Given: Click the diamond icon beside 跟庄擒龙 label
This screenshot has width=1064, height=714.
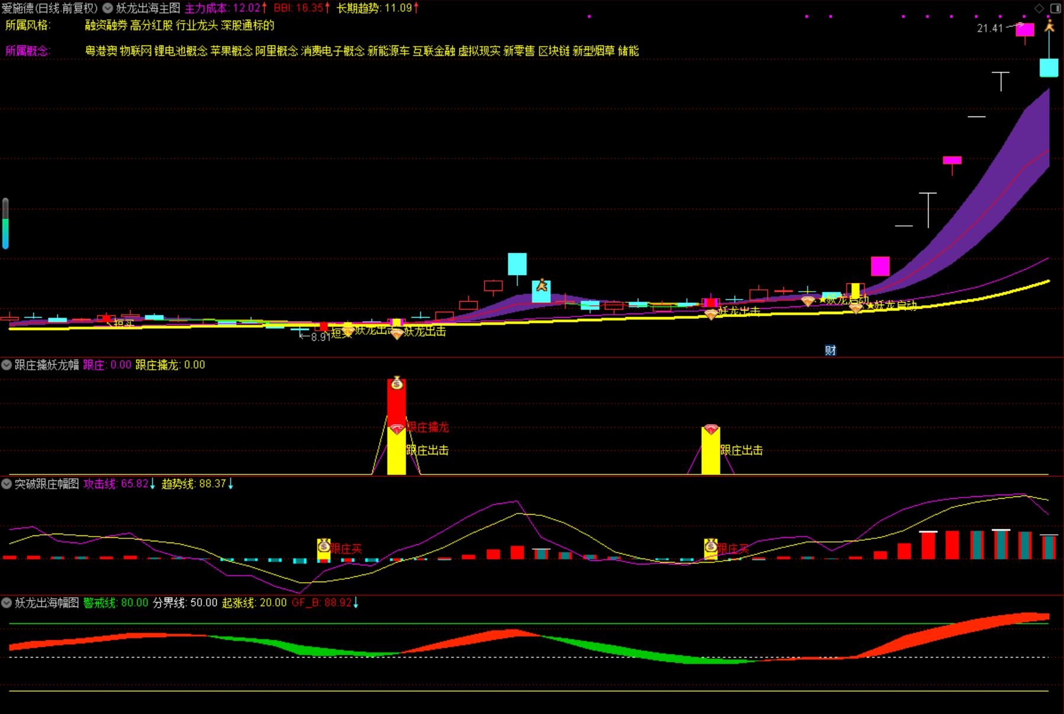Looking at the screenshot, I should [x=397, y=428].
